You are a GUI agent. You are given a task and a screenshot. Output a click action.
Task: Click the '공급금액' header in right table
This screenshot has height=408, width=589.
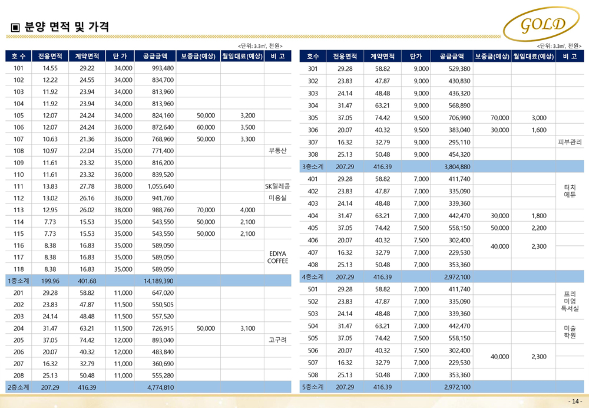pos(452,57)
